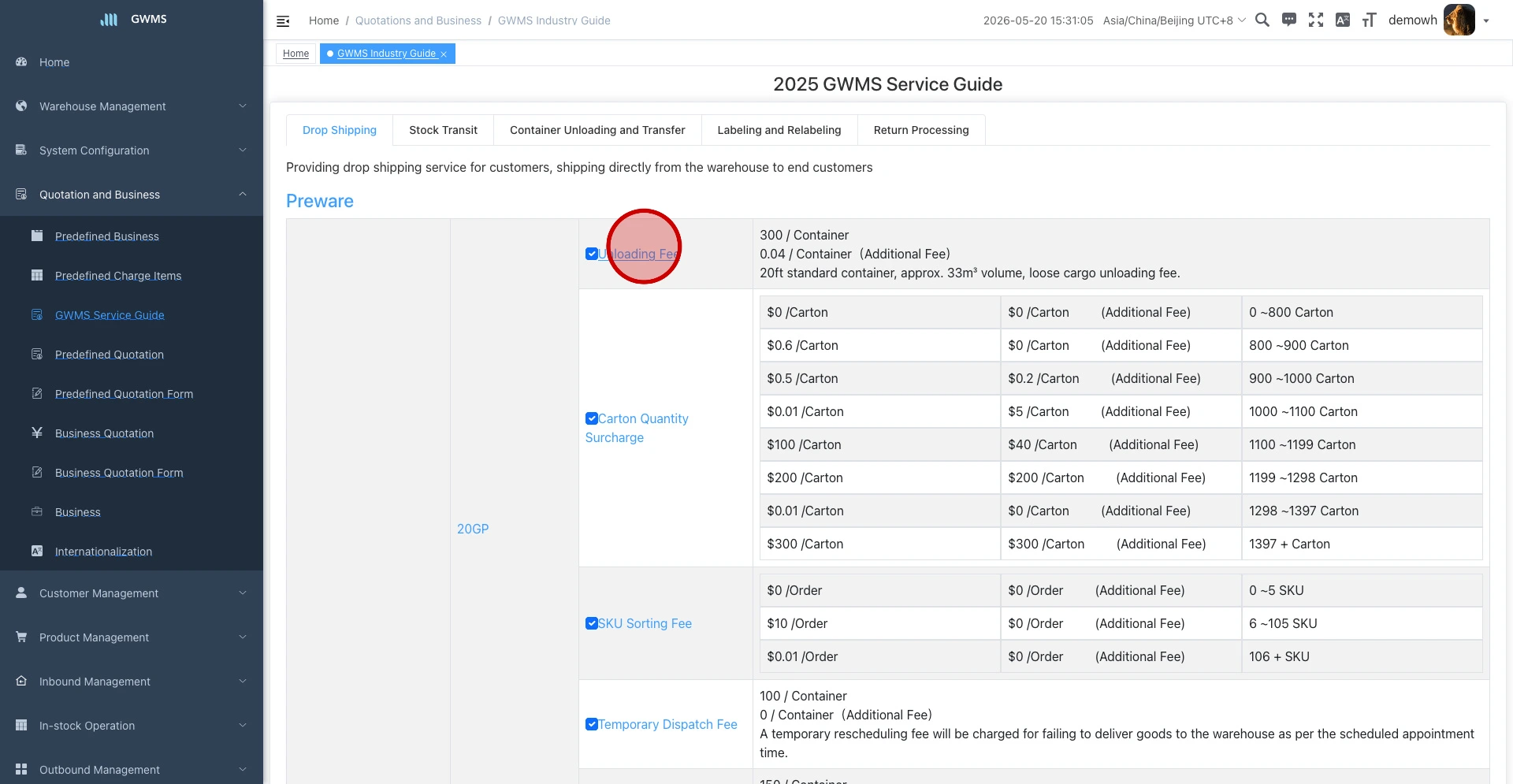The height and width of the screenshot is (784, 1513).
Task: Click the Preware section heading
Action: (320, 201)
